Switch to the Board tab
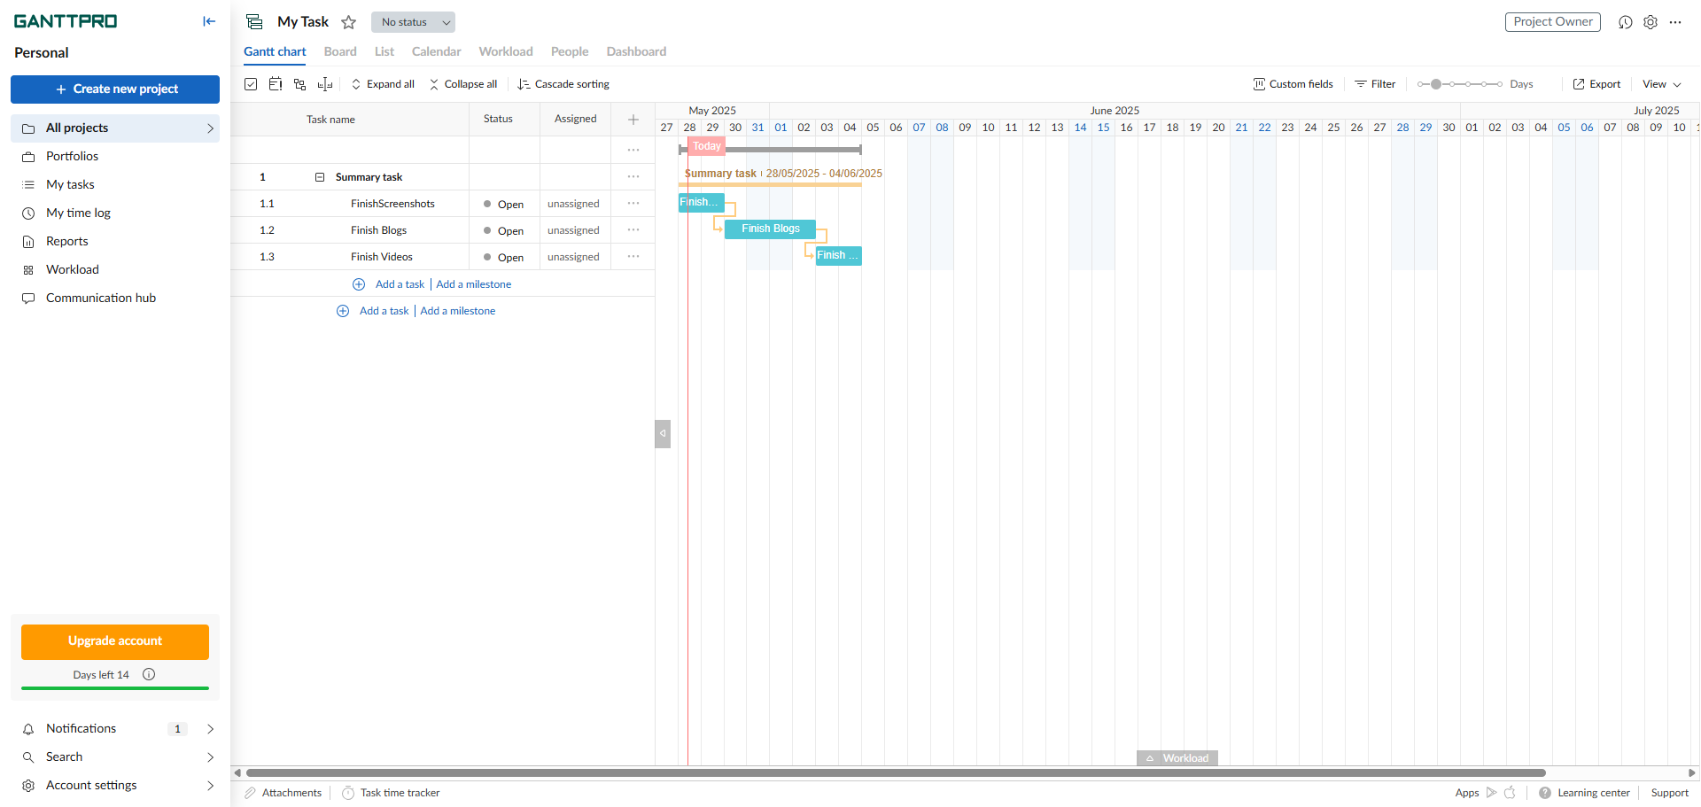Screen dimensions: 1701x807 (x=340, y=51)
